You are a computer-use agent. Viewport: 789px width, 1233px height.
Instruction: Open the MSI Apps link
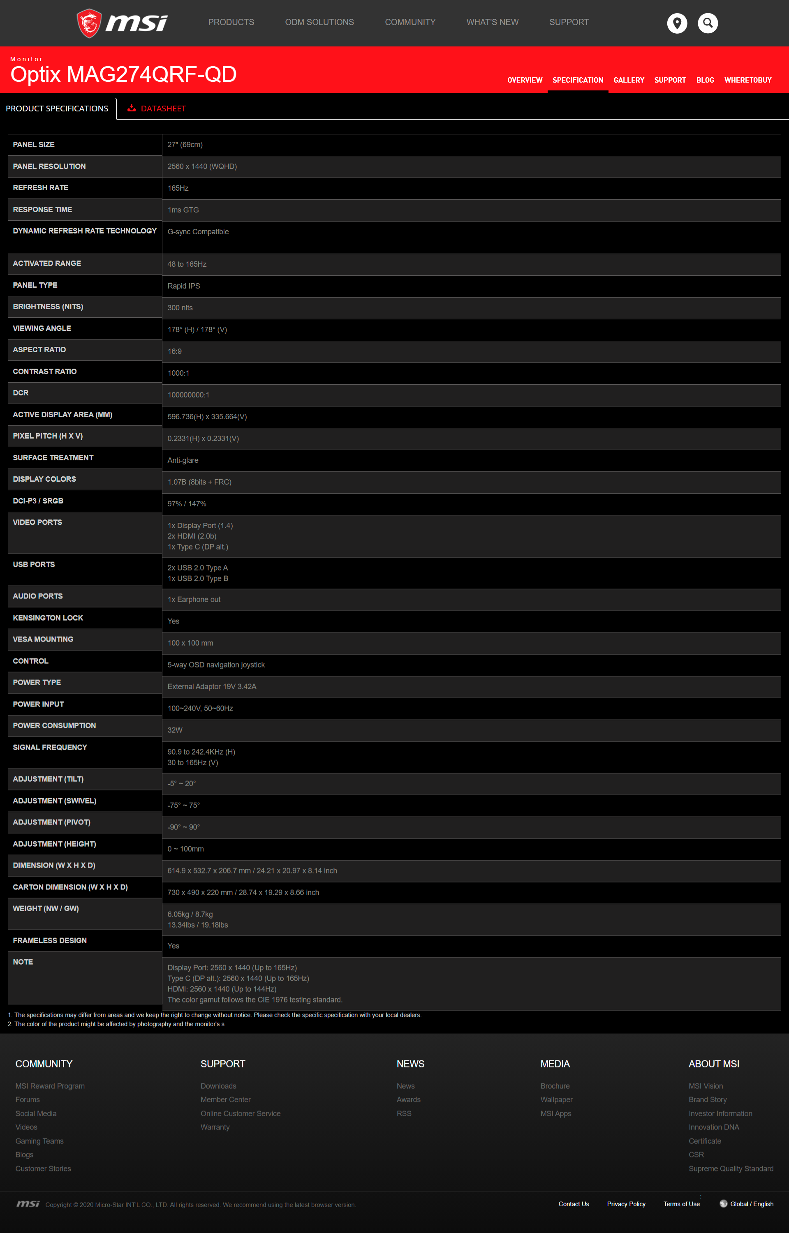click(x=556, y=1113)
